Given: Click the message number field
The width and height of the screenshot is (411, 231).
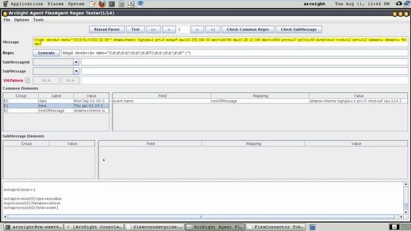Looking at the screenshot, I should [x=183, y=30].
